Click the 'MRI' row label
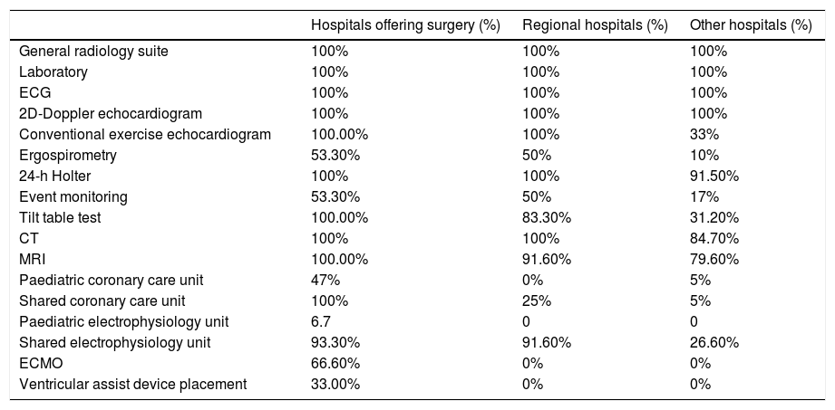 point(33,259)
